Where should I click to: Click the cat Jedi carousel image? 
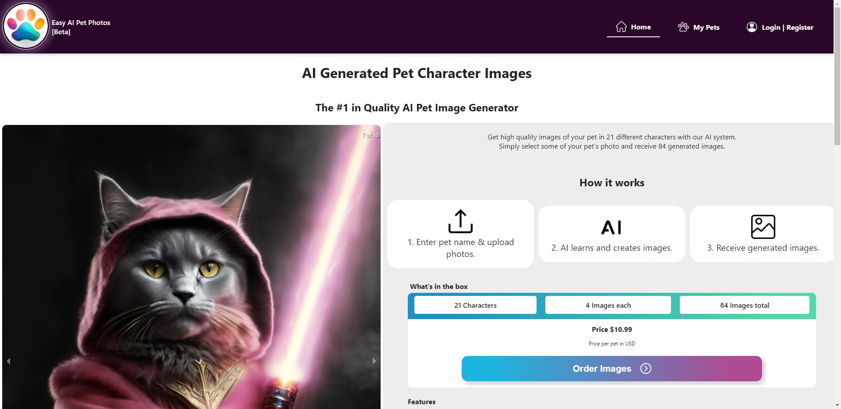point(191,263)
